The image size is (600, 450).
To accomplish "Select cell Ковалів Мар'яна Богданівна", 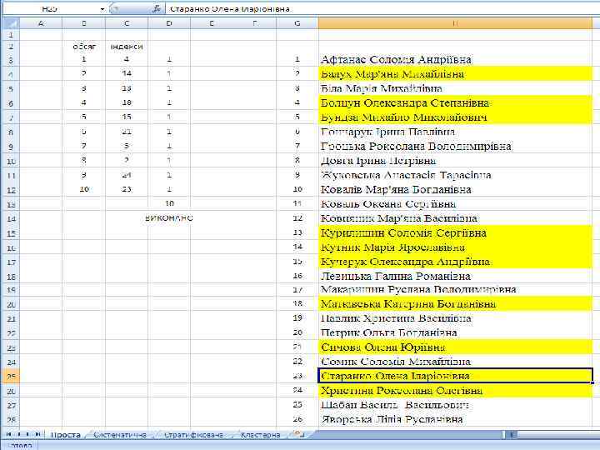I will pyautogui.click(x=455, y=189).
